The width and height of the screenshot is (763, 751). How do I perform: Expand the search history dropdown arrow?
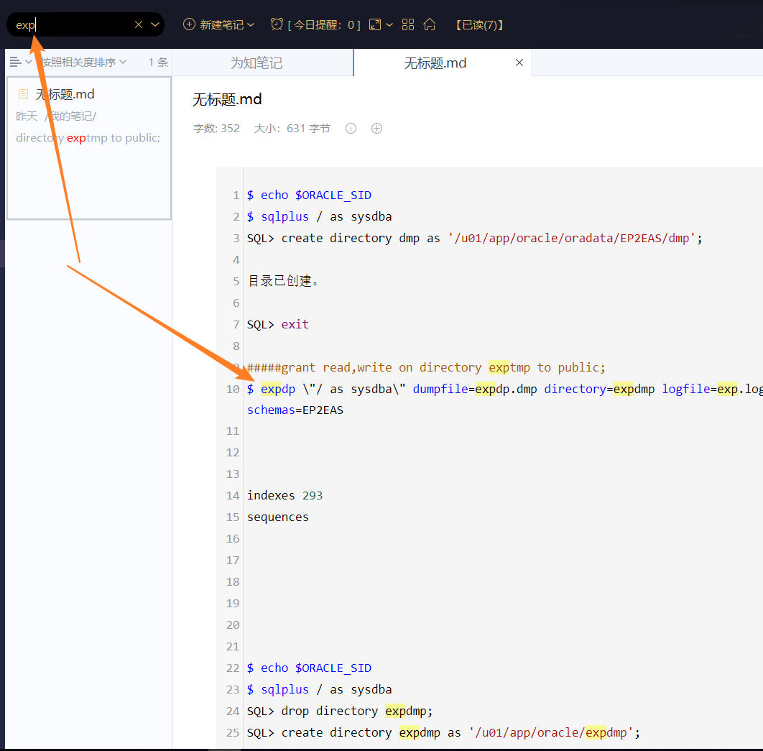154,25
